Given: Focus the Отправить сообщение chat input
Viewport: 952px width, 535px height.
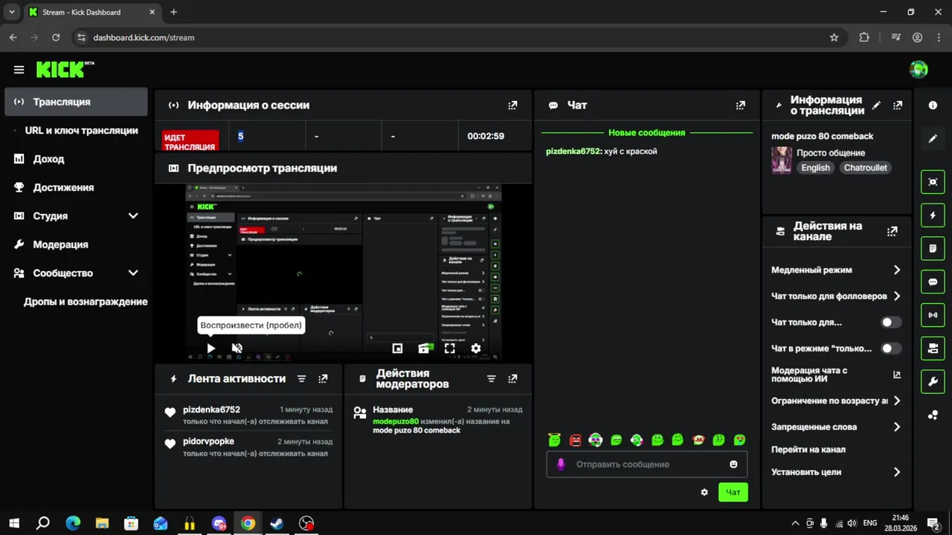Looking at the screenshot, I should tap(646, 464).
